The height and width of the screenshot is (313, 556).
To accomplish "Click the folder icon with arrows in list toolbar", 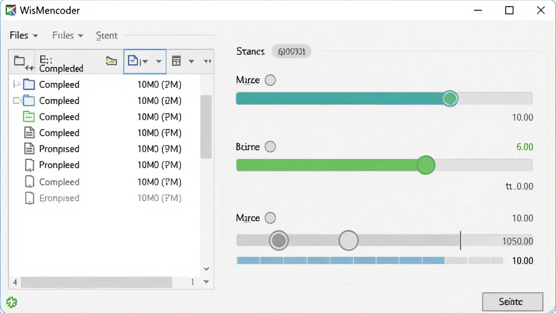I will pyautogui.click(x=23, y=63).
